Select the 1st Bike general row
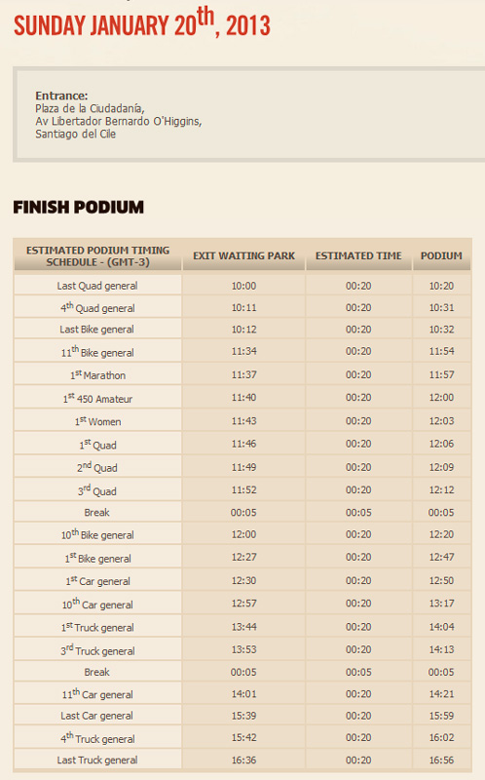 click(x=242, y=558)
